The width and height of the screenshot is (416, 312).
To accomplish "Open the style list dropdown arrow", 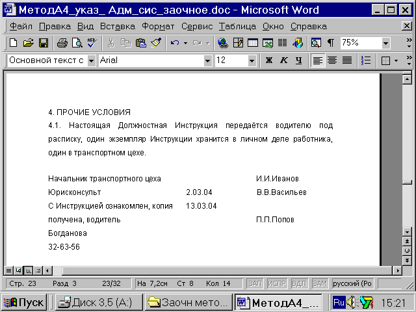I will tap(91, 60).
